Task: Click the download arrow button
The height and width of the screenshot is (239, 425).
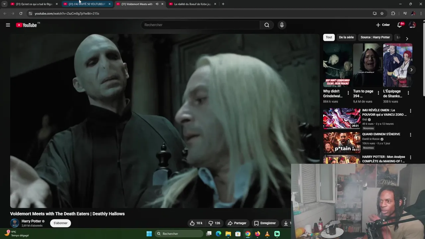Action: coord(286,223)
